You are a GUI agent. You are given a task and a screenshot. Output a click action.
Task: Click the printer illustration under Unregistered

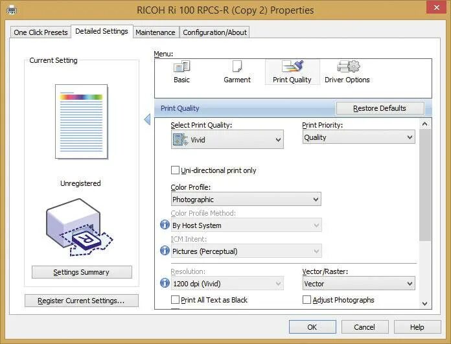(x=80, y=227)
